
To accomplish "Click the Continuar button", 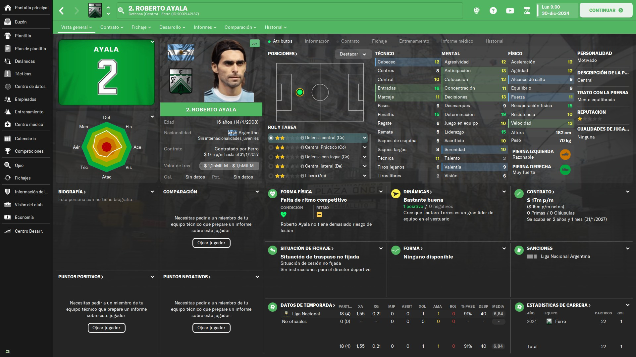I will tap(606, 10).
